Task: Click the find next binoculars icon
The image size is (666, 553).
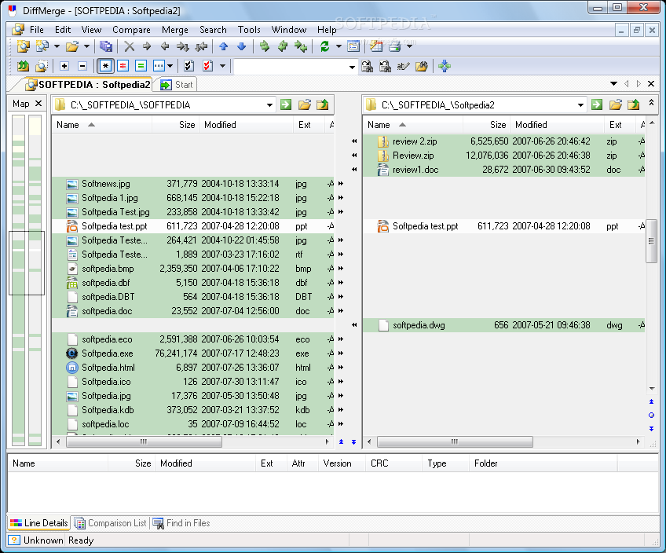Action: [367, 66]
